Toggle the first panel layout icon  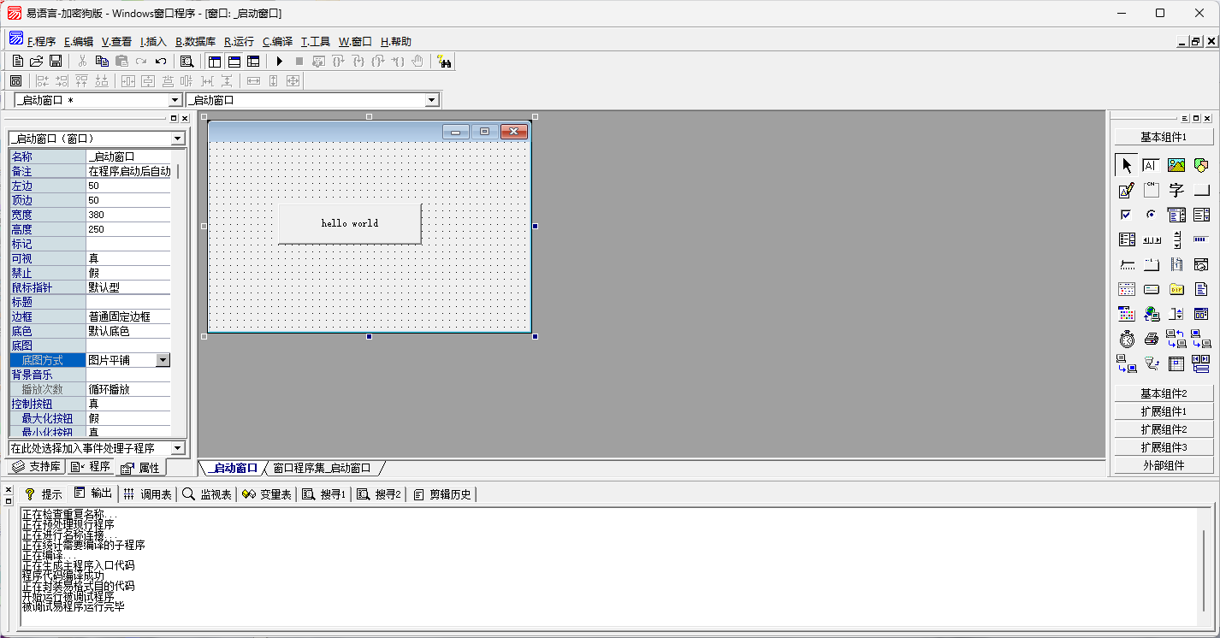(x=214, y=61)
